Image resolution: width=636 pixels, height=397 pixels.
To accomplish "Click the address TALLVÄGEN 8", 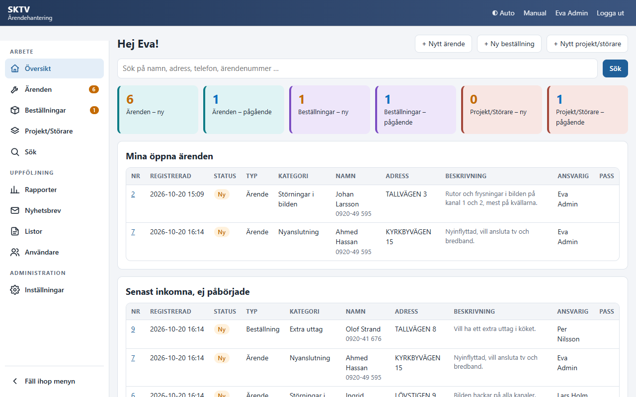I will [415, 329].
